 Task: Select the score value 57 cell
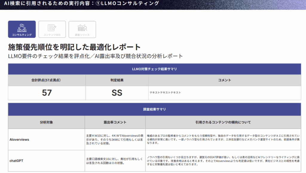(x=47, y=93)
